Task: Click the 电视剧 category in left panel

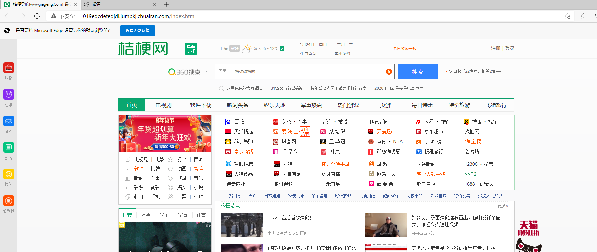Action: [x=141, y=159]
